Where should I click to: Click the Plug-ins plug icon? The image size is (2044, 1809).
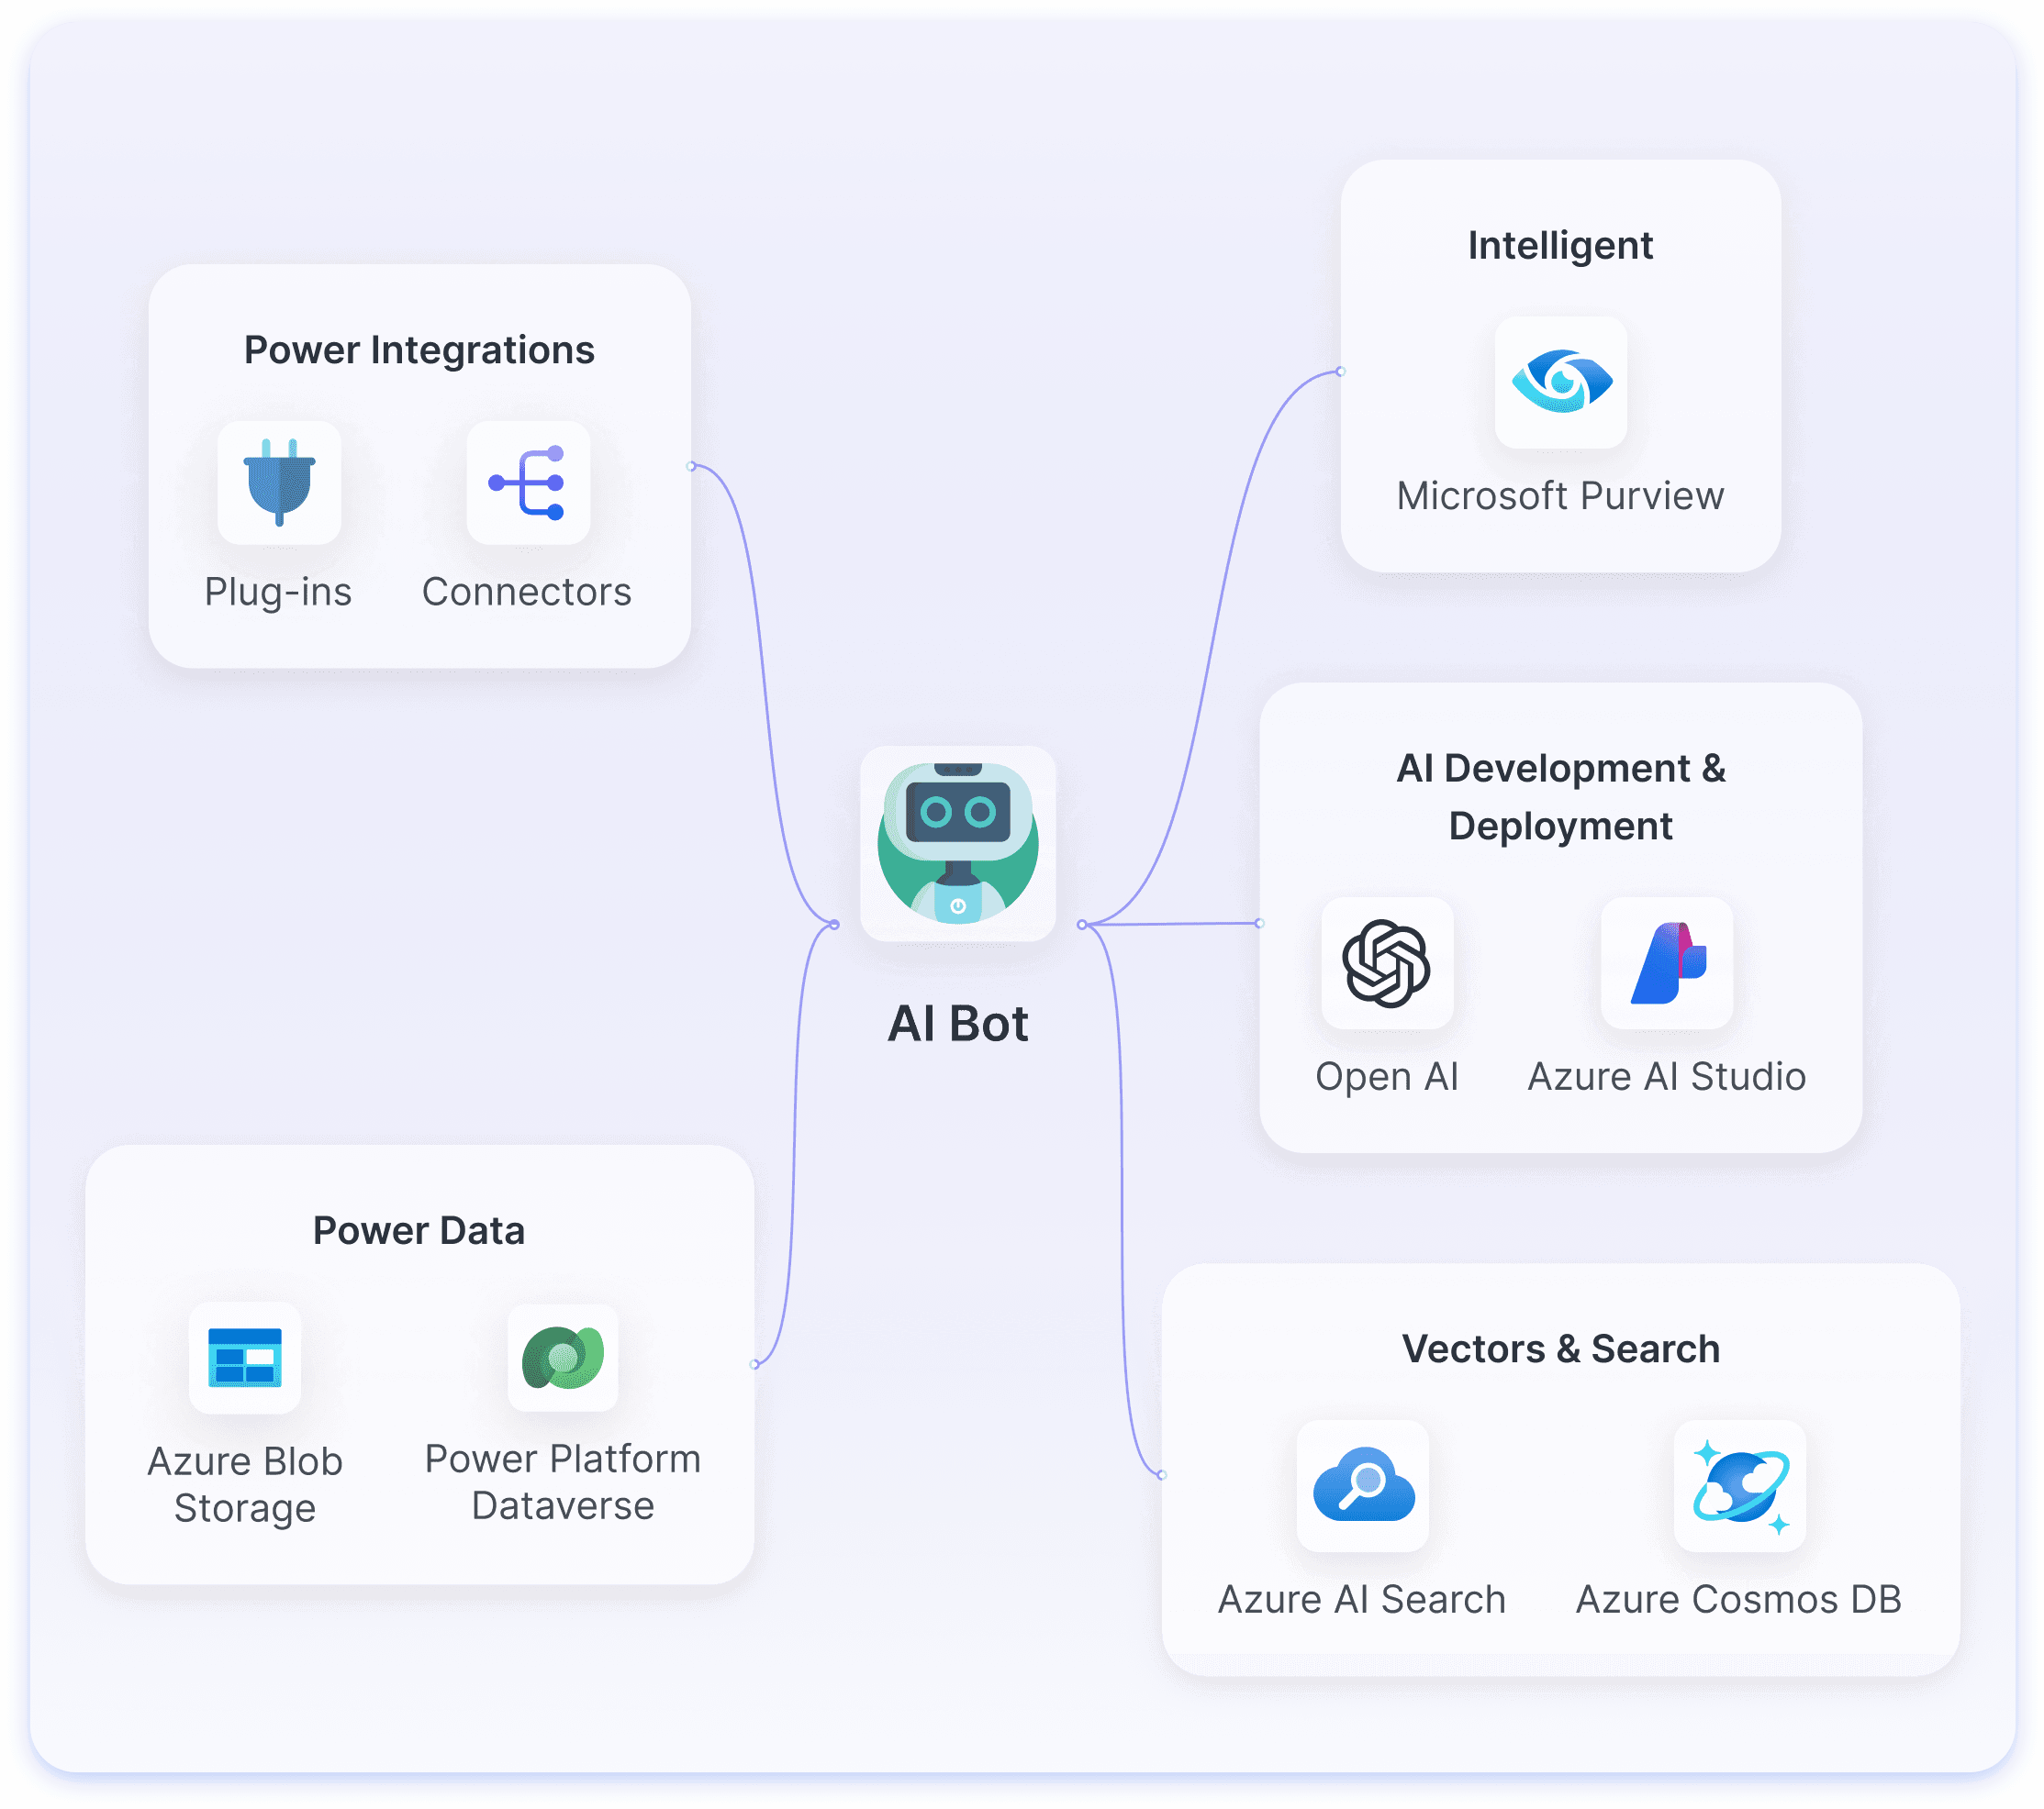coord(279,483)
